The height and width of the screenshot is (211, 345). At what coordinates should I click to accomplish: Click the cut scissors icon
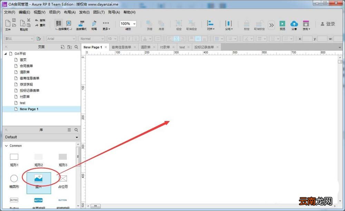point(29,20)
